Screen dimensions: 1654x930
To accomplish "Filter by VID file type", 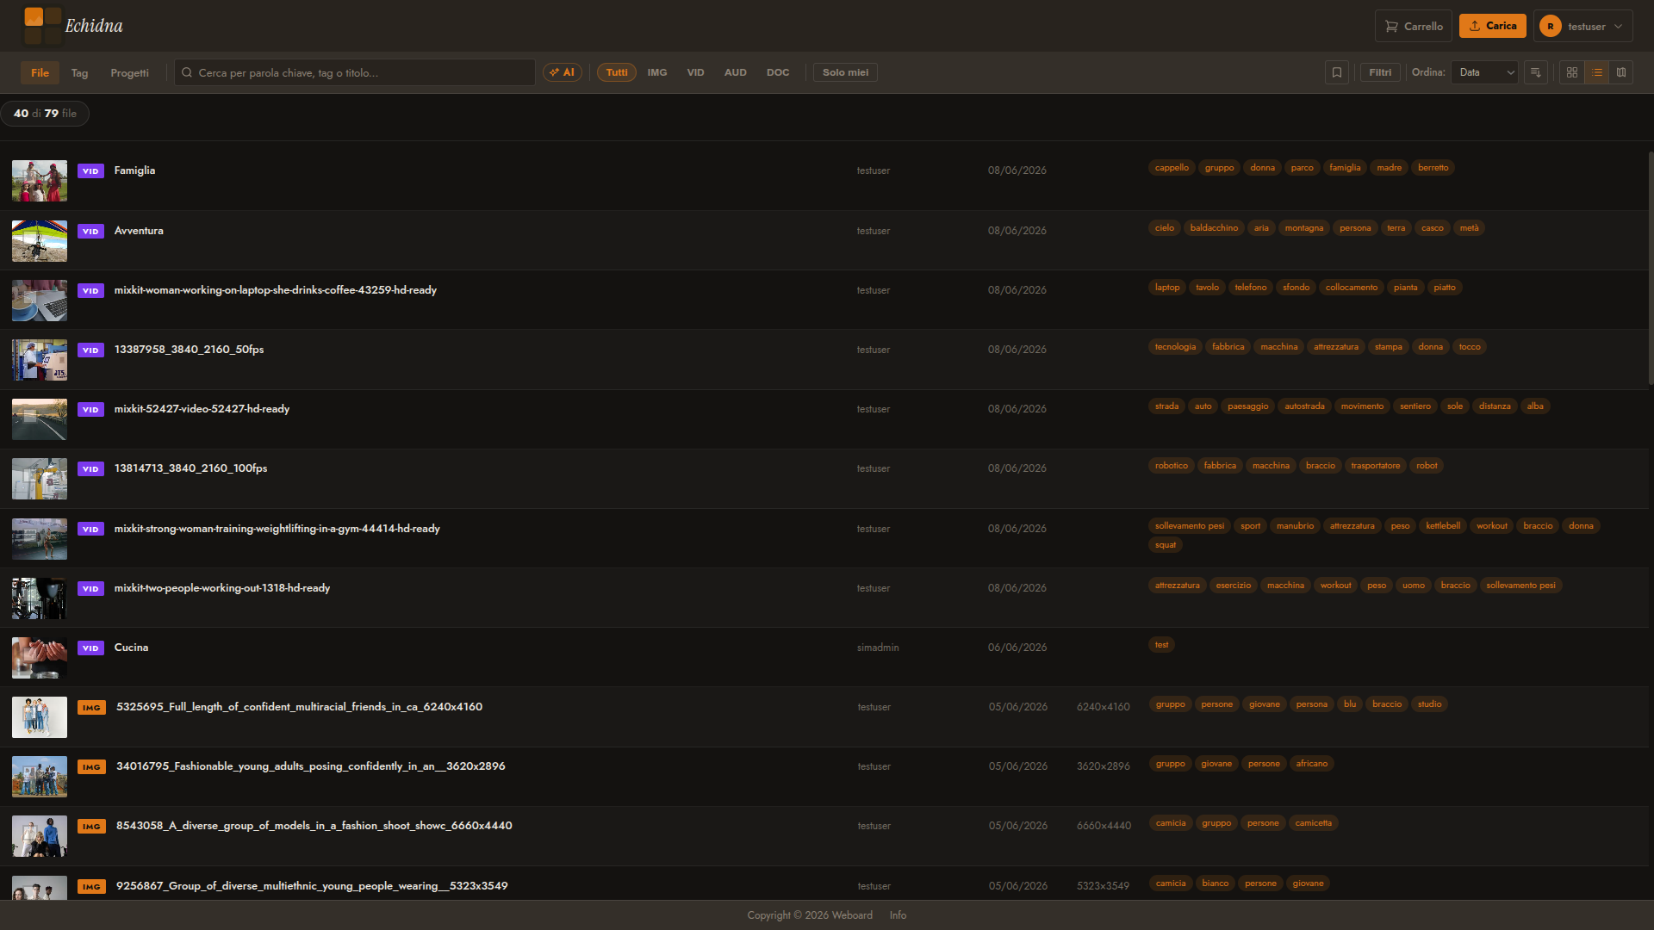I will [x=695, y=72].
